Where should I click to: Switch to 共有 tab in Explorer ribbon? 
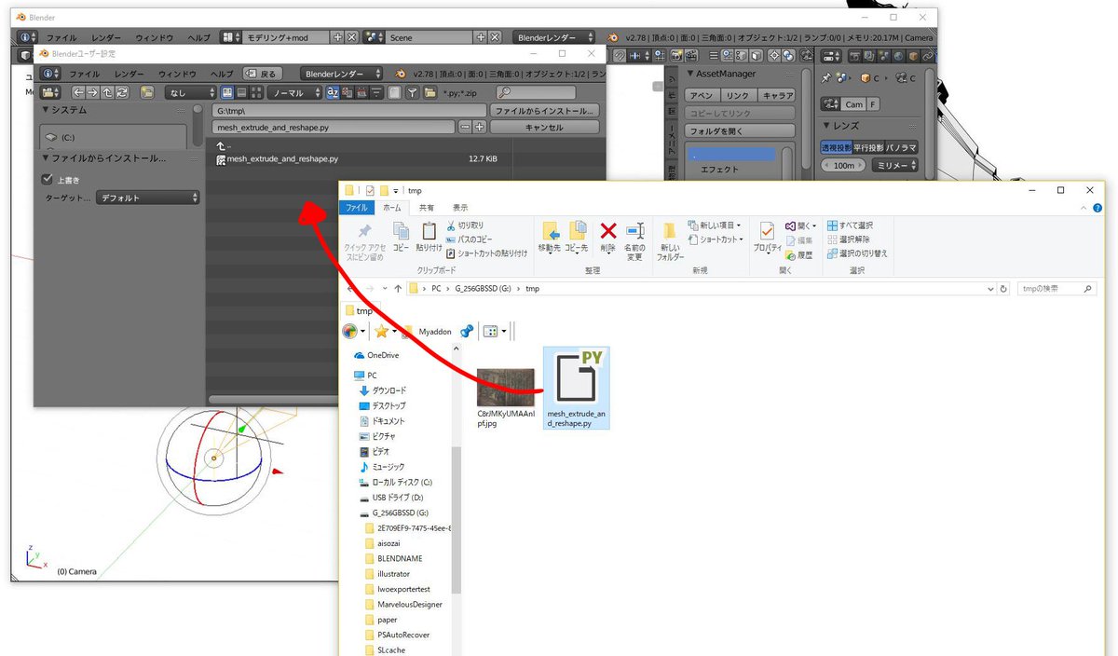click(x=426, y=208)
